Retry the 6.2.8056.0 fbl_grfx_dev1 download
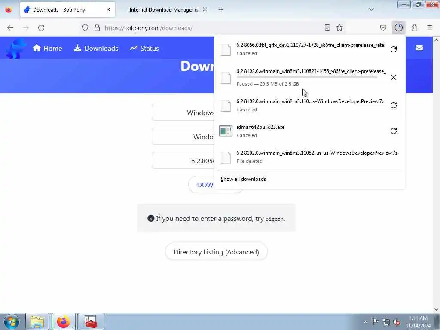The image size is (440, 330). click(x=394, y=49)
